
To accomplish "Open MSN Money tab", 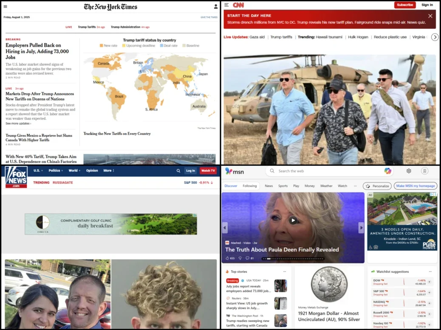I will pos(310,186).
